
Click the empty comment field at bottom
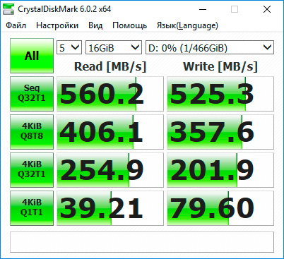pyautogui.click(x=142, y=242)
